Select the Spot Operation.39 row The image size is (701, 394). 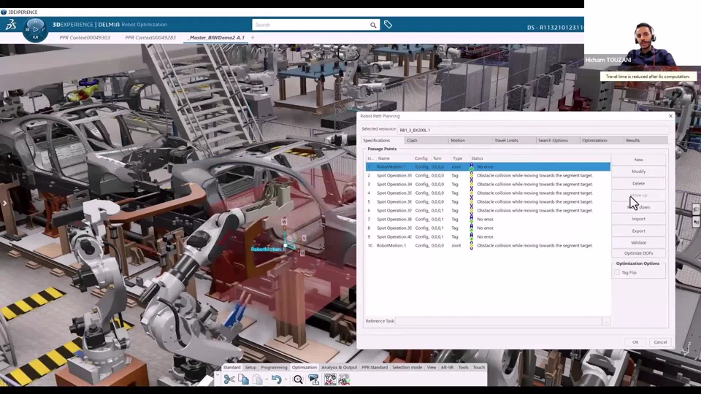tap(488, 228)
